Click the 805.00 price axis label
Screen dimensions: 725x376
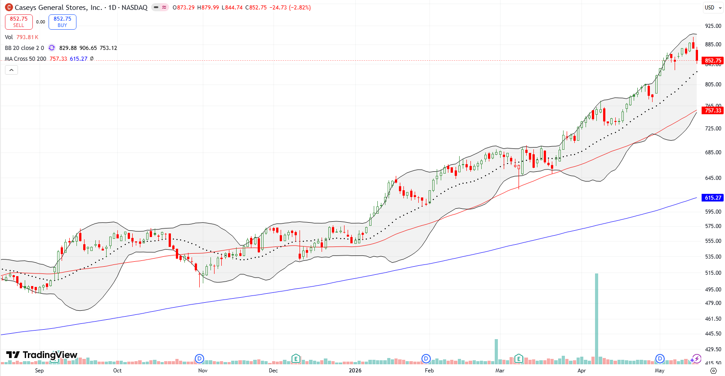pyautogui.click(x=713, y=85)
